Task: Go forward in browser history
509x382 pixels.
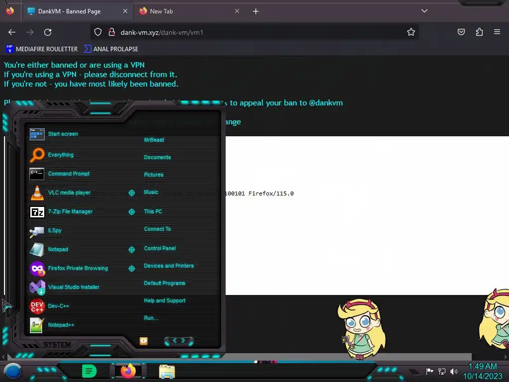Action: coord(30,32)
